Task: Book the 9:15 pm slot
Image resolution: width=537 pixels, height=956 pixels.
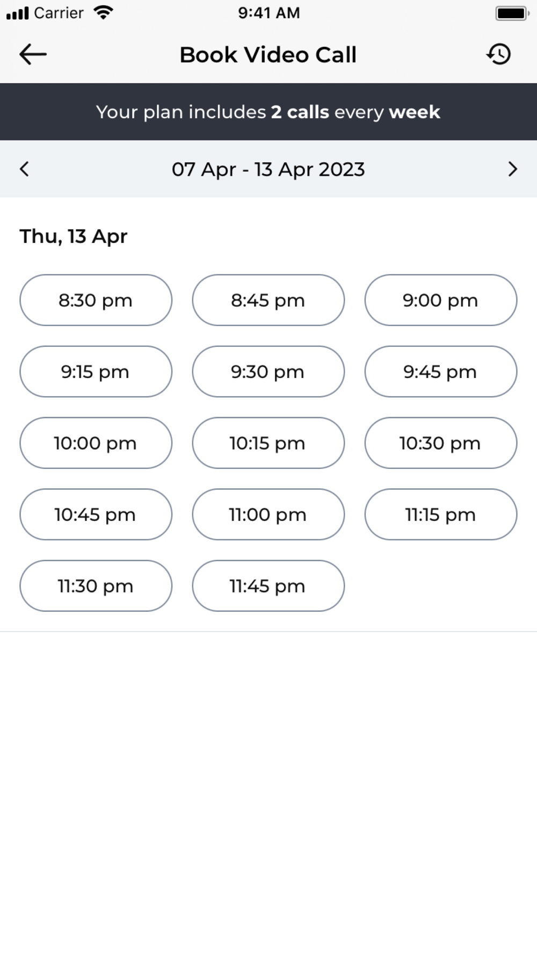Action: [x=96, y=372]
